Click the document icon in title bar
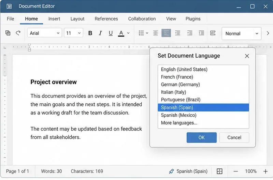Screen dimensions: 273x180 point(9,6)
